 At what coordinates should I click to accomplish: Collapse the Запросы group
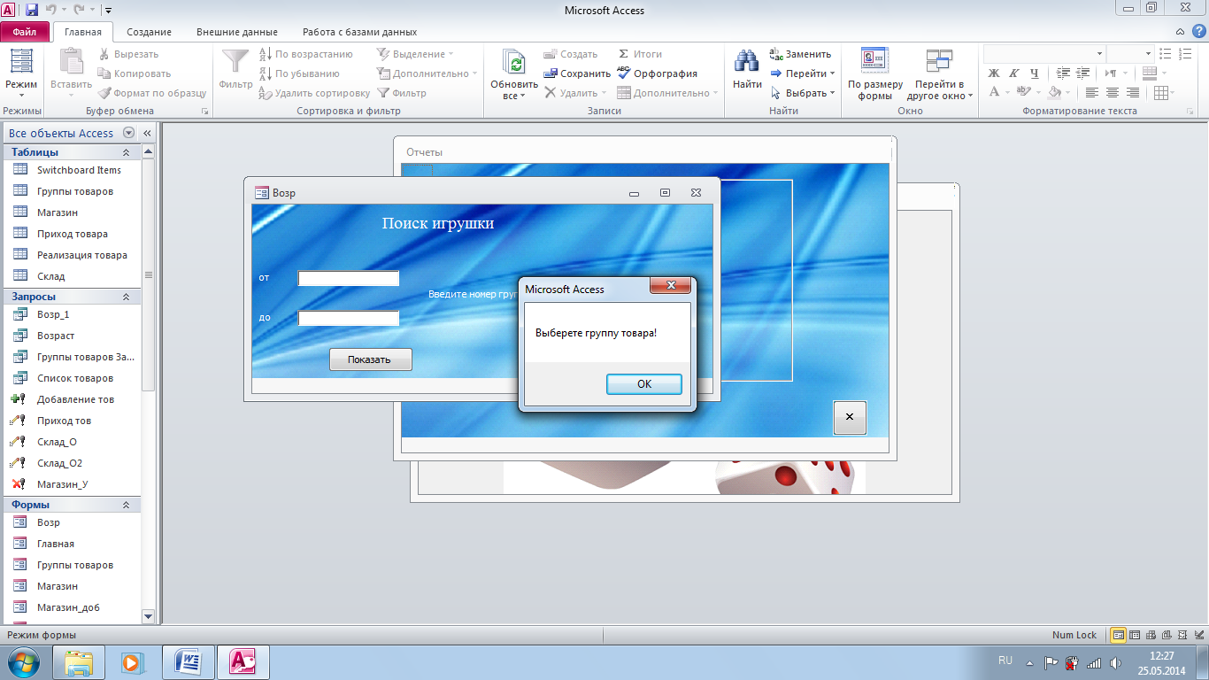126,297
